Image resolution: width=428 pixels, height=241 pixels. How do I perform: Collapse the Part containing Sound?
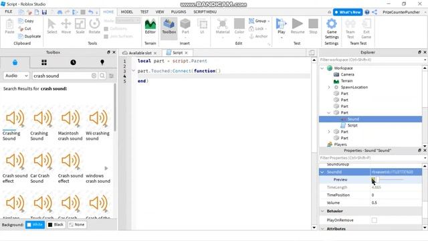(329, 112)
